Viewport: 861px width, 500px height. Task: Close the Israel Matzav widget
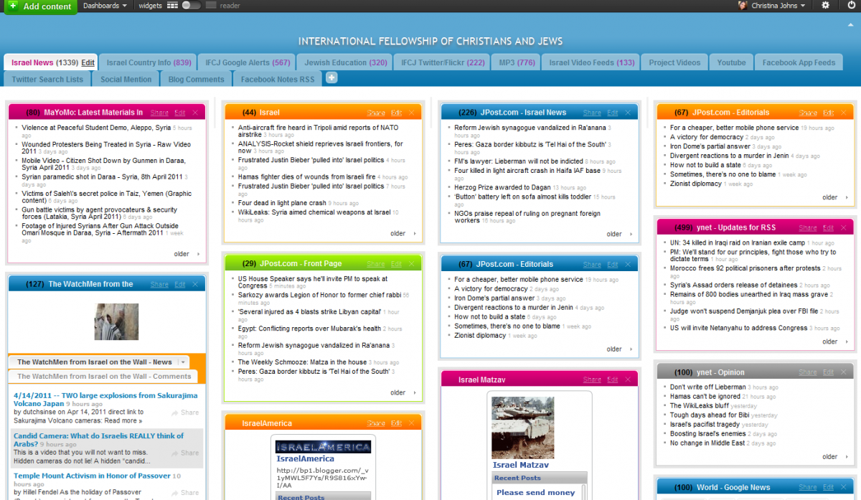[x=628, y=379]
